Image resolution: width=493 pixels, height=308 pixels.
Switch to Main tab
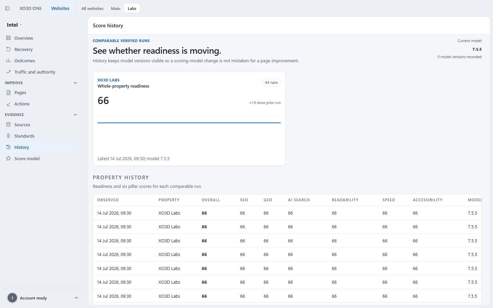point(116,9)
